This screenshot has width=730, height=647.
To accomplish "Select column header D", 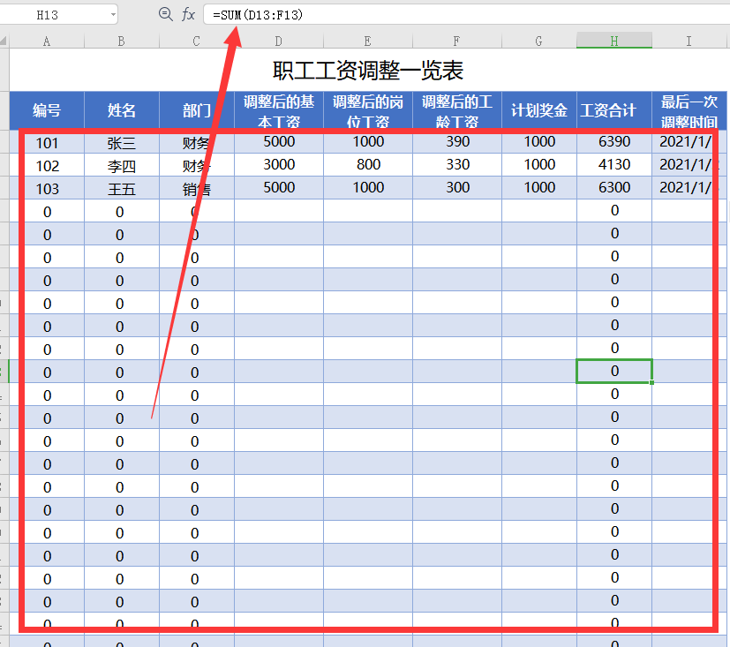I will (277, 40).
